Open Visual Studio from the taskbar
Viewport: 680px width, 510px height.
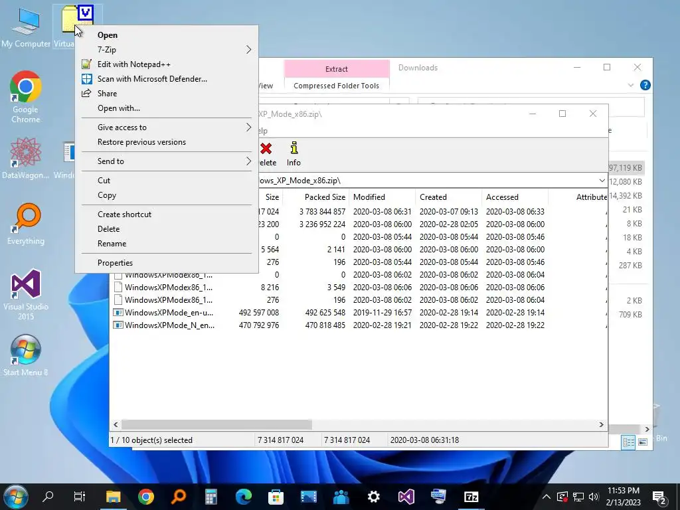pos(406,497)
